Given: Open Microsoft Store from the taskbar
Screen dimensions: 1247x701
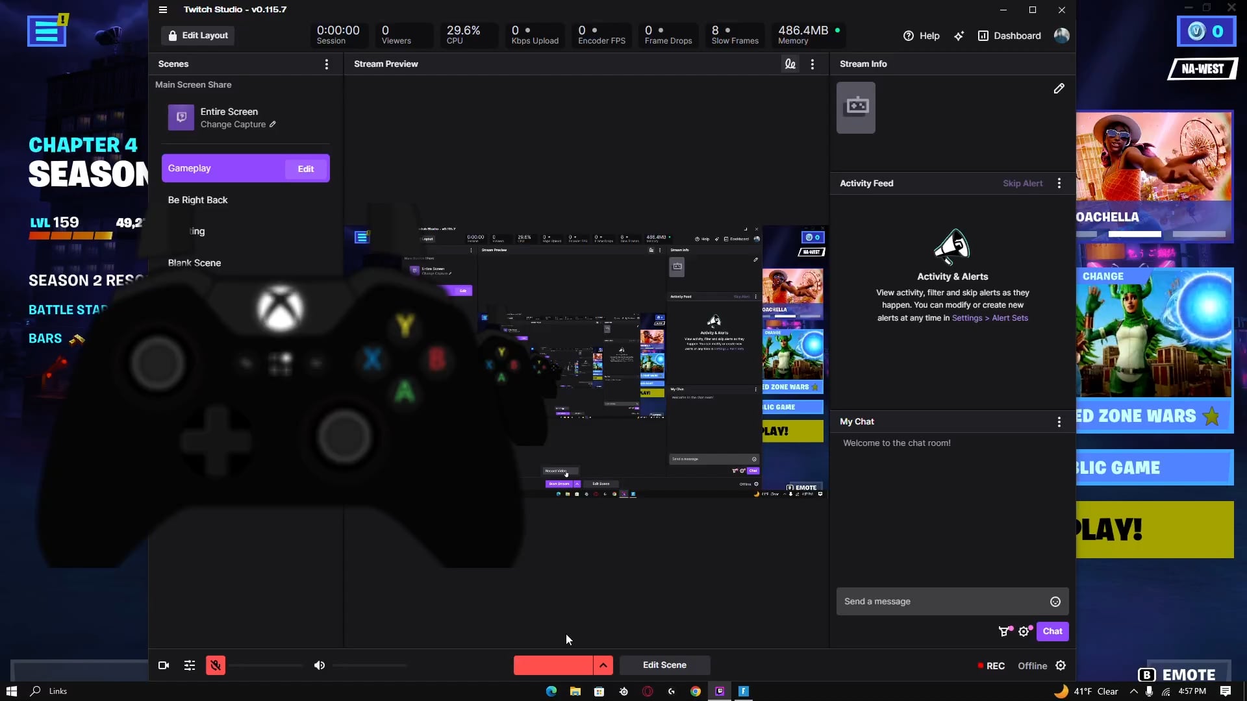Looking at the screenshot, I should (599, 691).
